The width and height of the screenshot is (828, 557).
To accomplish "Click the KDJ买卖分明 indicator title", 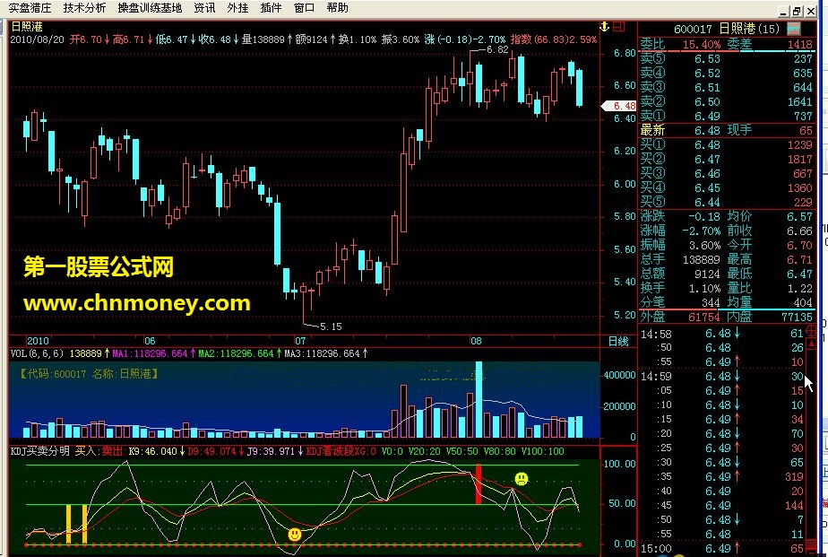I will pos(40,451).
